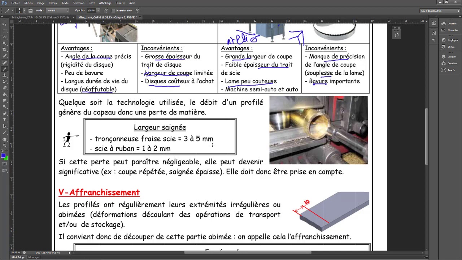Toggle pressure for opacity
462x260 pixels.
tap(106, 10)
